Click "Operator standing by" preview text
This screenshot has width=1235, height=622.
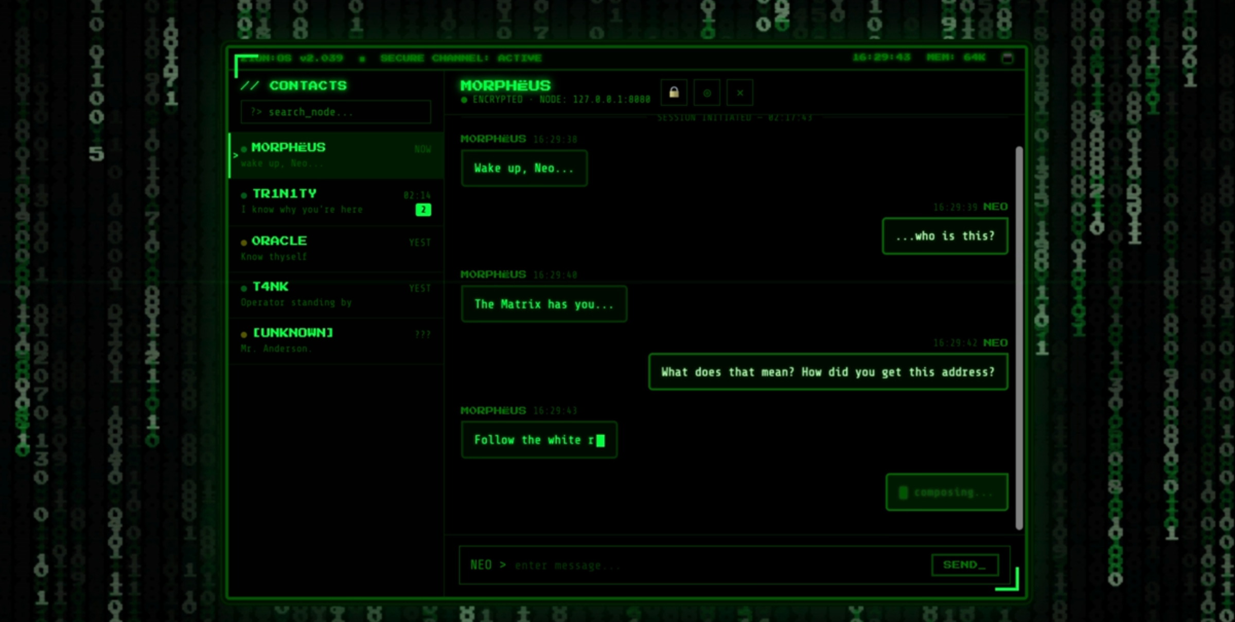point(296,302)
